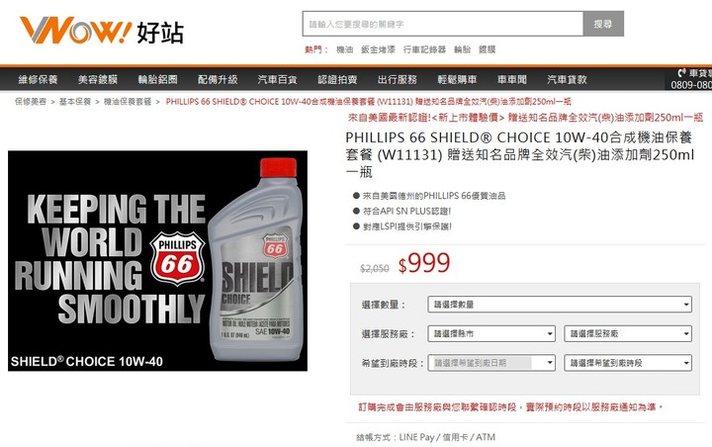
Task: Click the Phillips 66 product image
Action: [157, 261]
